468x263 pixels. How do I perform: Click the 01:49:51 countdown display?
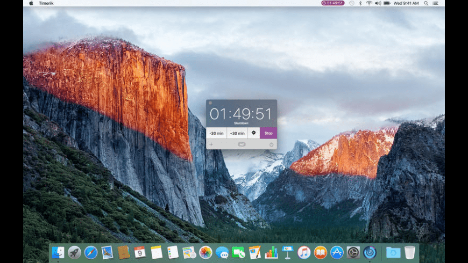(240, 114)
